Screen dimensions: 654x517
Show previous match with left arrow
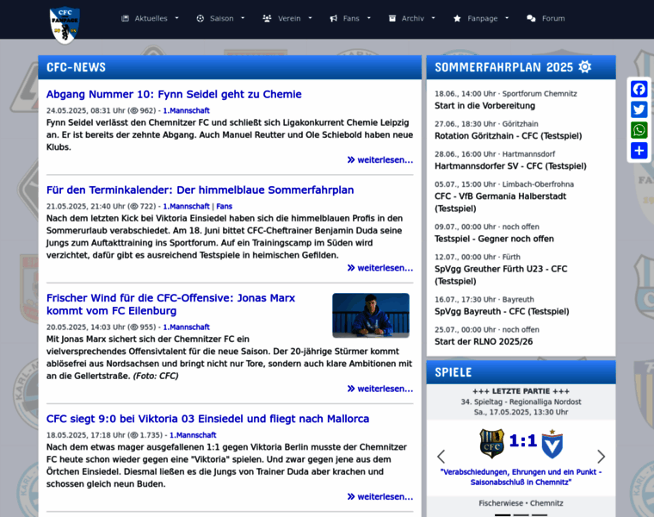point(441,457)
